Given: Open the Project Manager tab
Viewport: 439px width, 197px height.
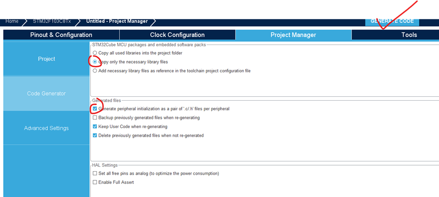Looking at the screenshot, I should pos(293,35).
